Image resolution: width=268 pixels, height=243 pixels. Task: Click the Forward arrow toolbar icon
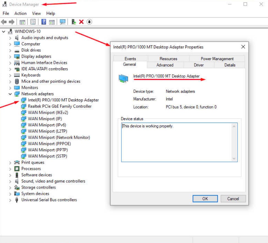pyautogui.click(x=12, y=22)
